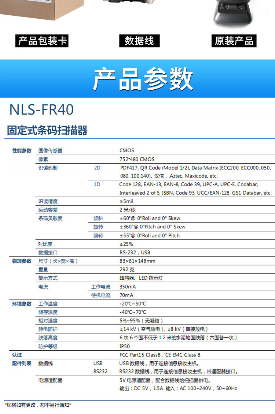275x414 pixels.
Task: Select the ±14 kV static protection value
Action: (164, 329)
